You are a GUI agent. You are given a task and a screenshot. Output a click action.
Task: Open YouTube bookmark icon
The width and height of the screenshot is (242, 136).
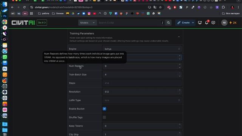[x=95, y=14]
